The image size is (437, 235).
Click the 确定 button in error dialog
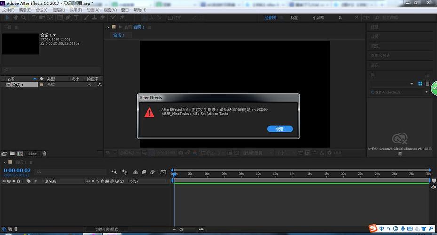(279, 129)
